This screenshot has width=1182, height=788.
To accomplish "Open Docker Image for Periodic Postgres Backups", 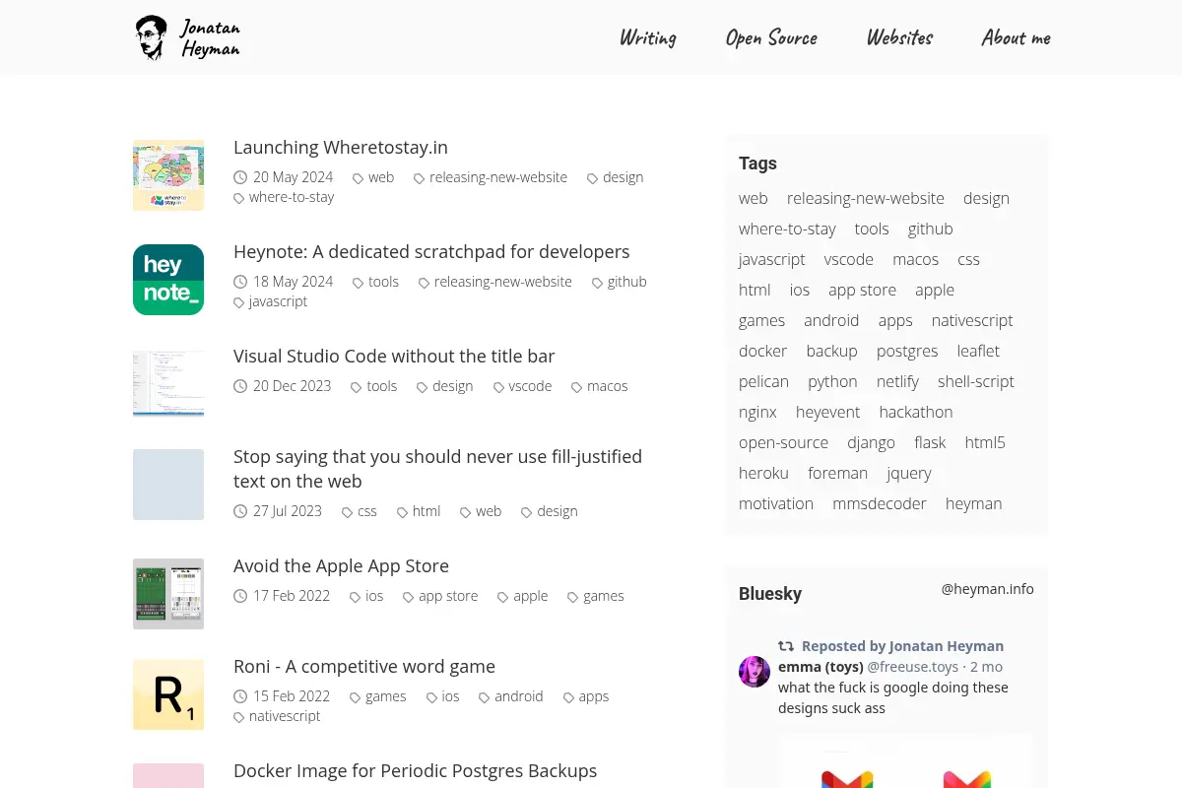I will pyautogui.click(x=415, y=770).
